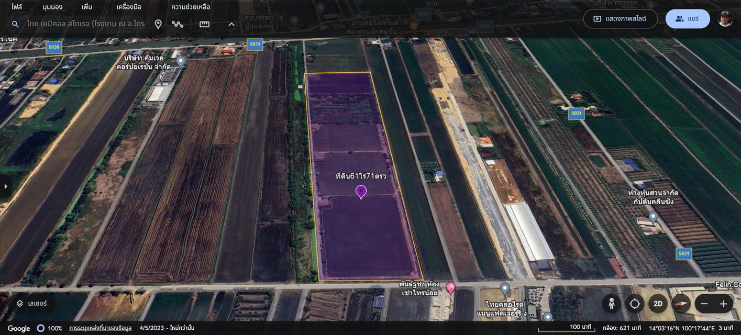Open the measure ruler tool
Image resolution: width=741 pixels, height=335 pixels.
point(204,24)
